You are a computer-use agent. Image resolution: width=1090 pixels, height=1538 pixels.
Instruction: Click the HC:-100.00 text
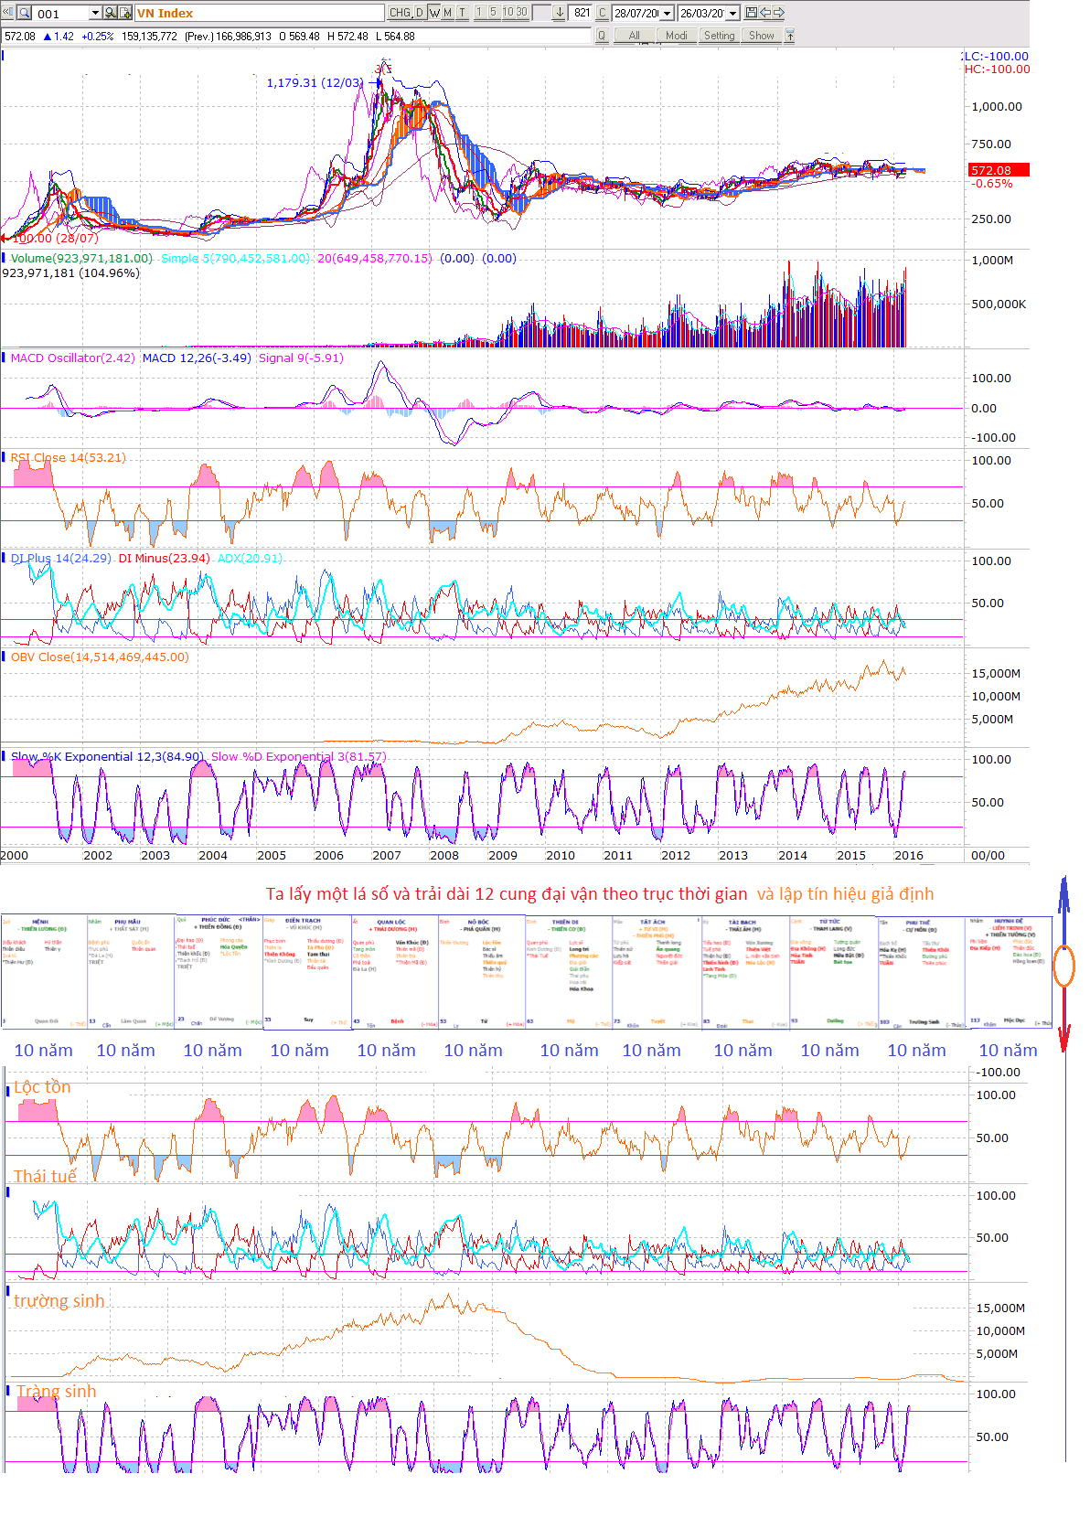point(997,69)
